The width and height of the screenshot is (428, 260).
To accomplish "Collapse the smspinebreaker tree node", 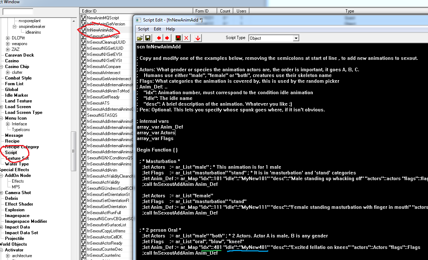I will (15, 27).
